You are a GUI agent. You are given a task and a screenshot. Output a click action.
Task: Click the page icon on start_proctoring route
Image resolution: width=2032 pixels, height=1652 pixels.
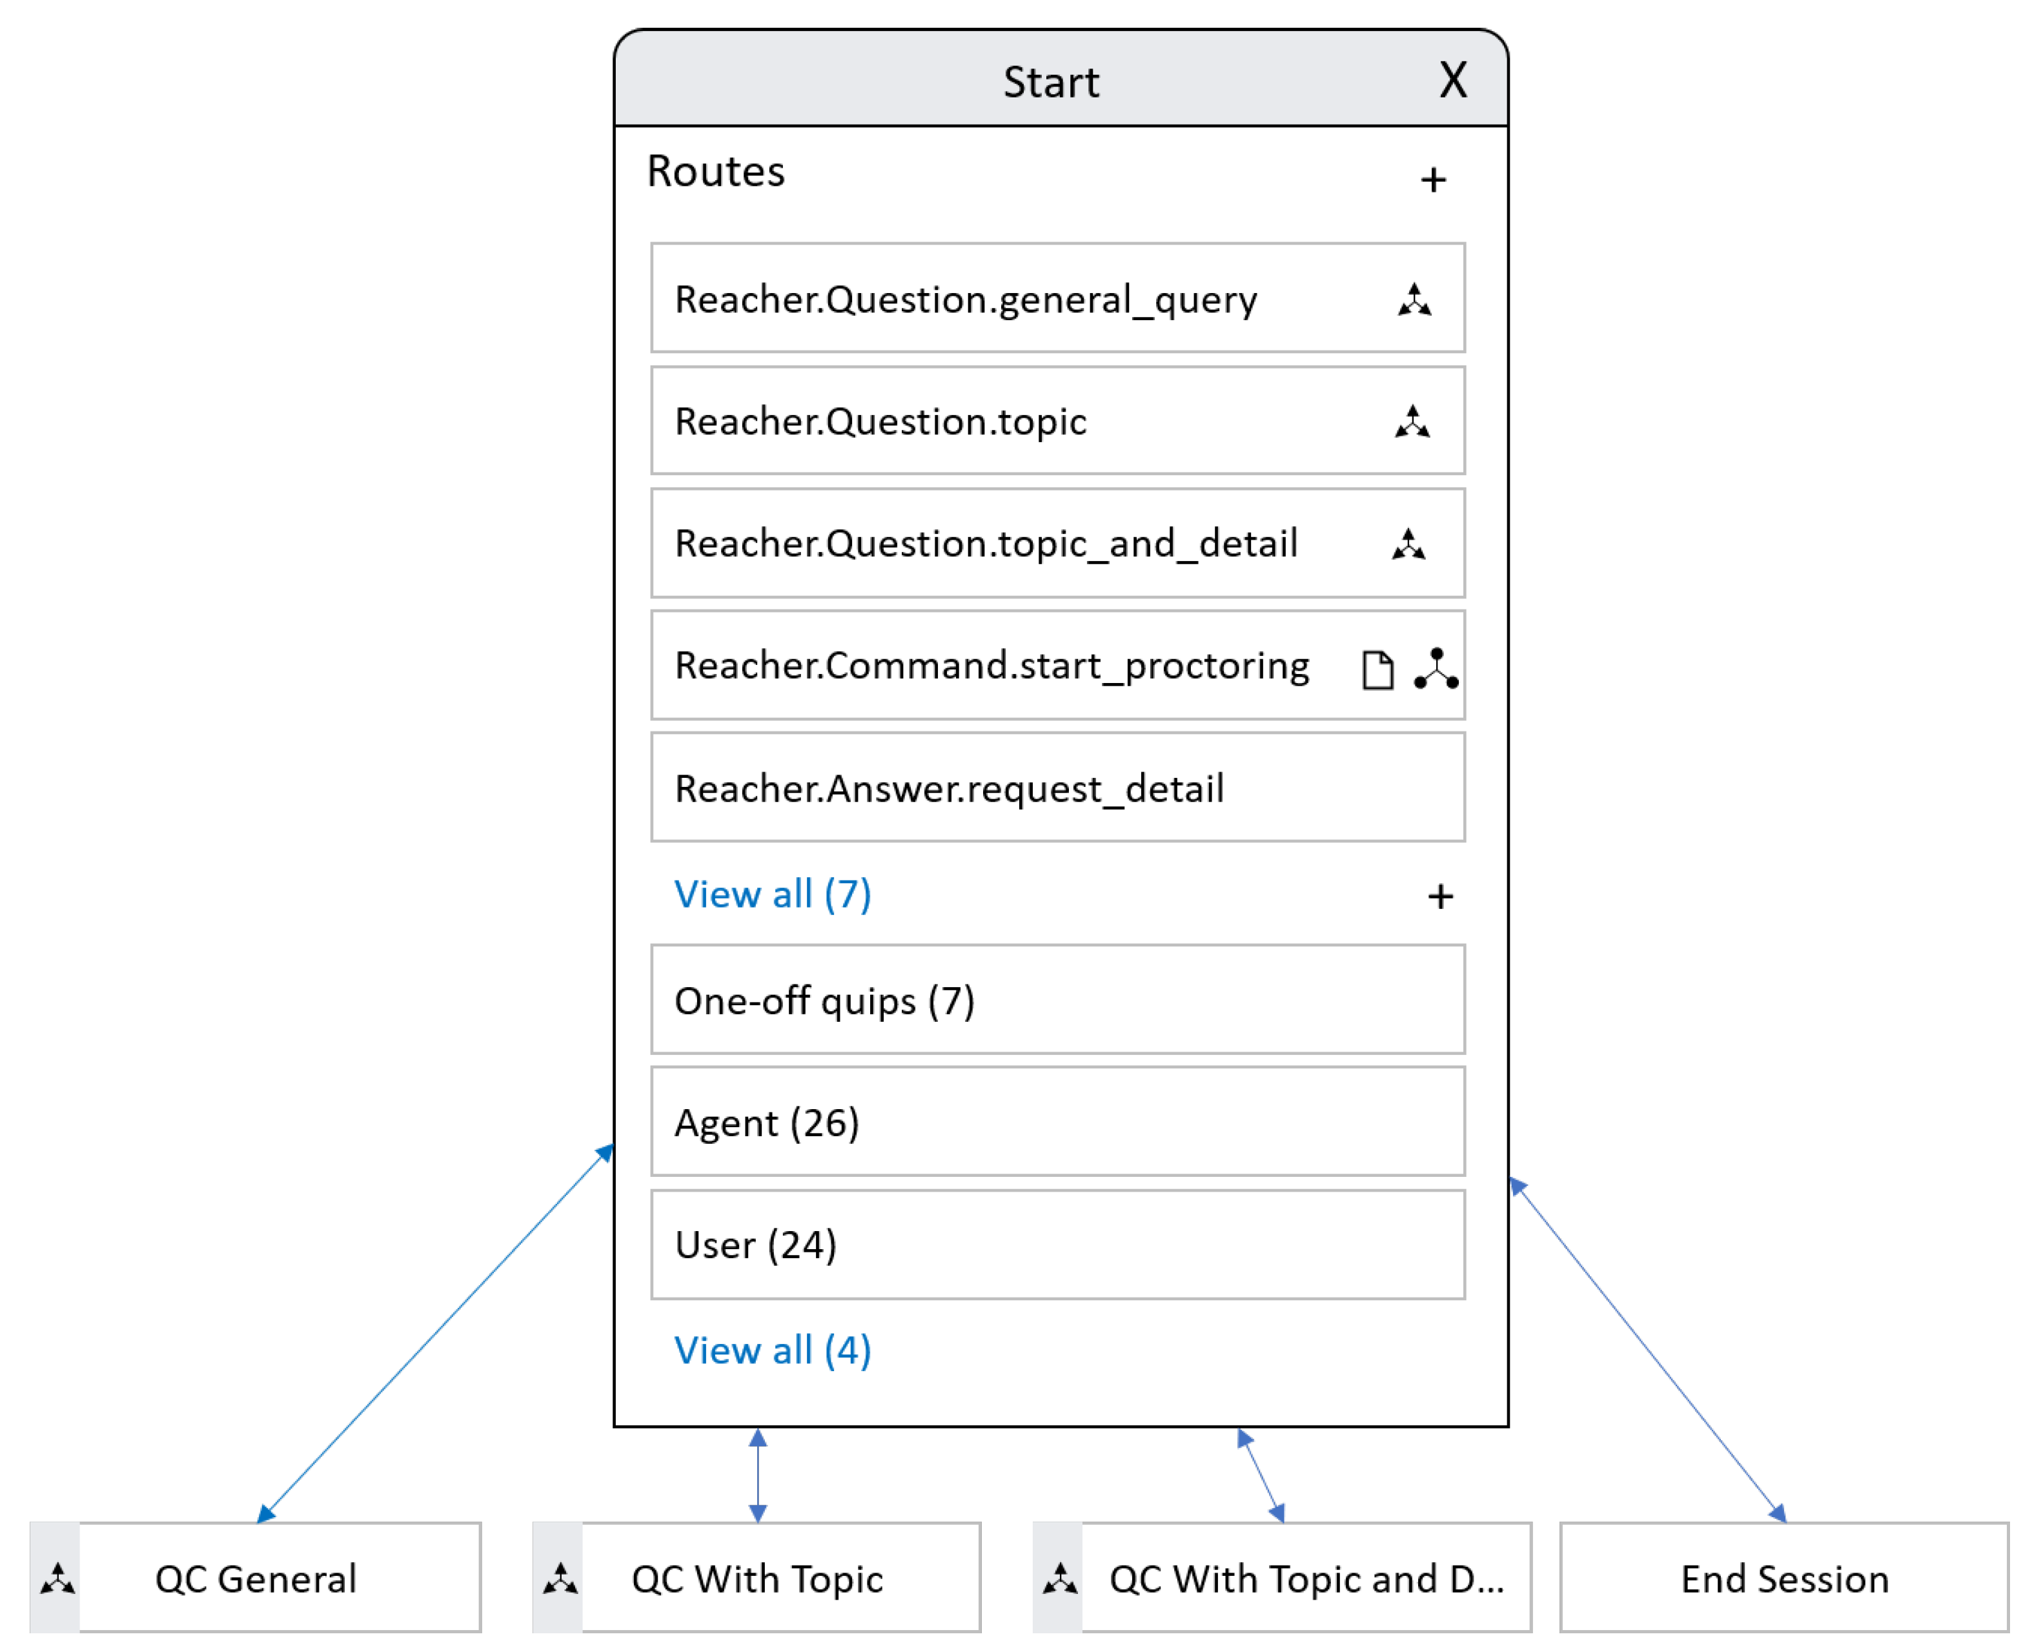(x=1377, y=670)
